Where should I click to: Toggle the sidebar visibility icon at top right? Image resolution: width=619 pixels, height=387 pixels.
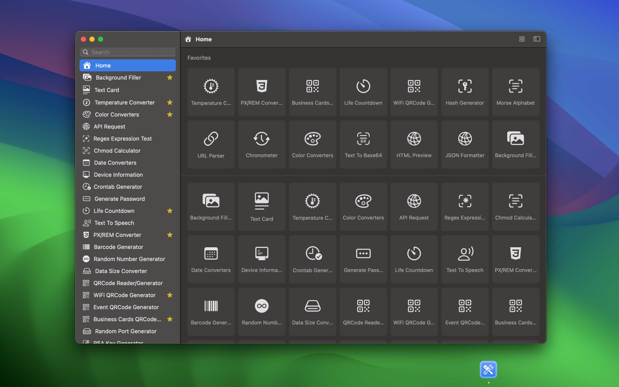coord(536,39)
